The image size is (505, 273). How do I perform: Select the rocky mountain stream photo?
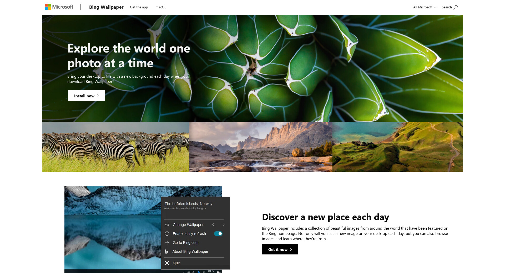coord(261,147)
